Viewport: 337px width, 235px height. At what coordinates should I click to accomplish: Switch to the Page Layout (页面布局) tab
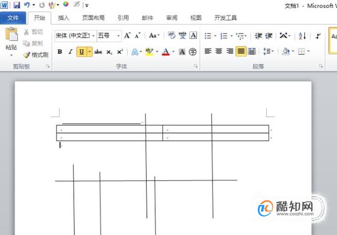point(93,18)
